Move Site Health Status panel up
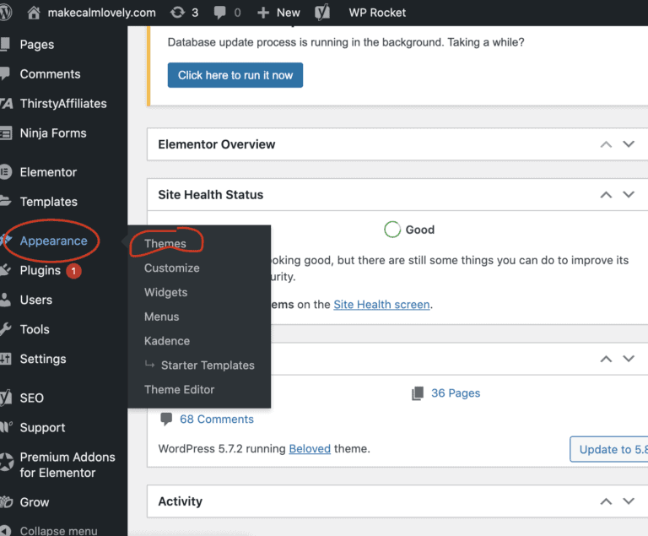 pyautogui.click(x=606, y=195)
